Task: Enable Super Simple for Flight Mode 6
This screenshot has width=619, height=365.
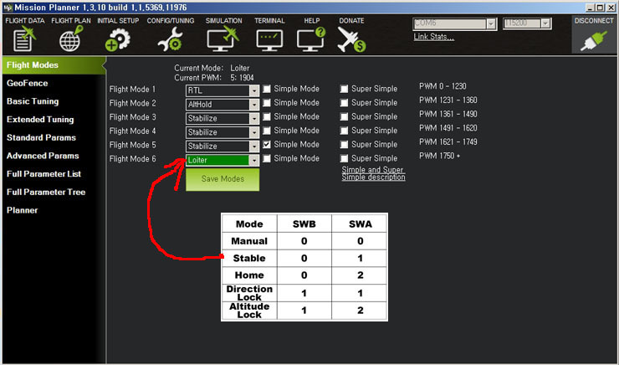Action: 345,158
